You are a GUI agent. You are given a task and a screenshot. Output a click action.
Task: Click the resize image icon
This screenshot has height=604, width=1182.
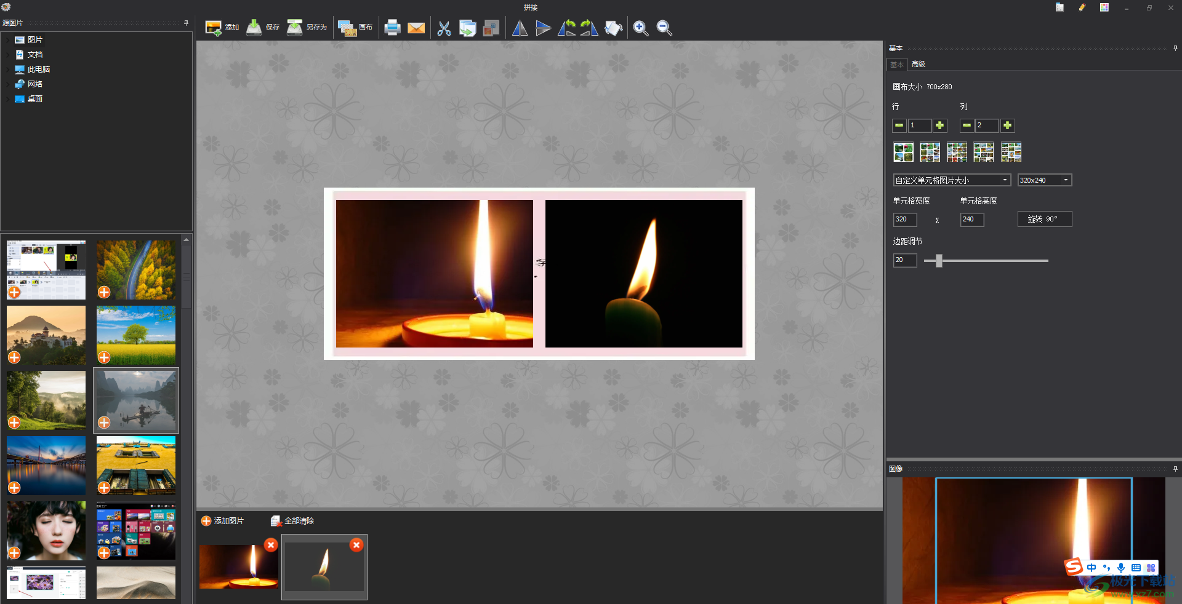(x=491, y=28)
